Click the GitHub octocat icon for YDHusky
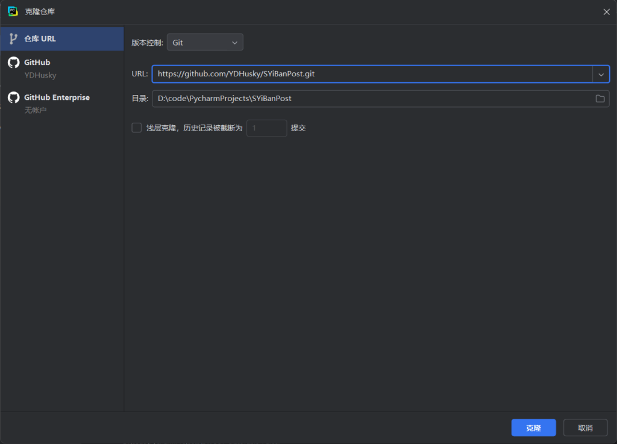This screenshot has height=444, width=617. (x=13, y=63)
